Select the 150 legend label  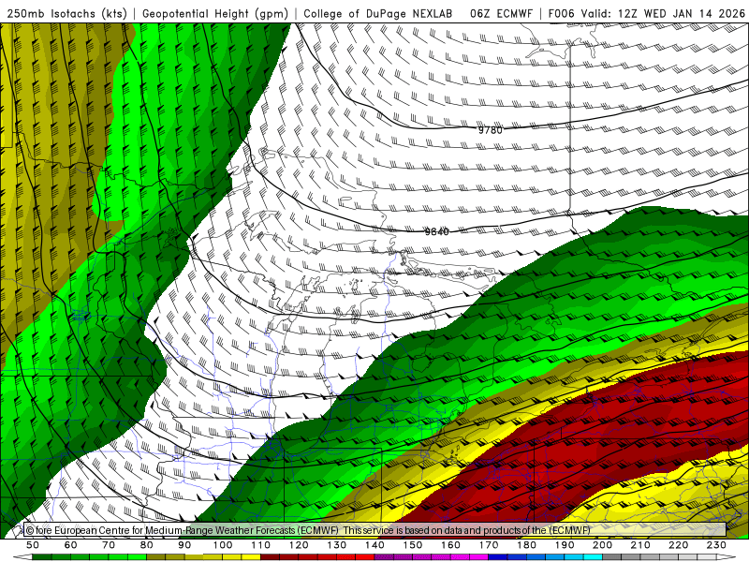(x=413, y=545)
